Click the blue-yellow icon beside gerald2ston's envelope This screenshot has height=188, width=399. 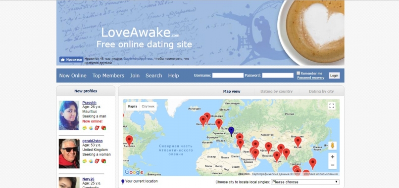(91, 161)
